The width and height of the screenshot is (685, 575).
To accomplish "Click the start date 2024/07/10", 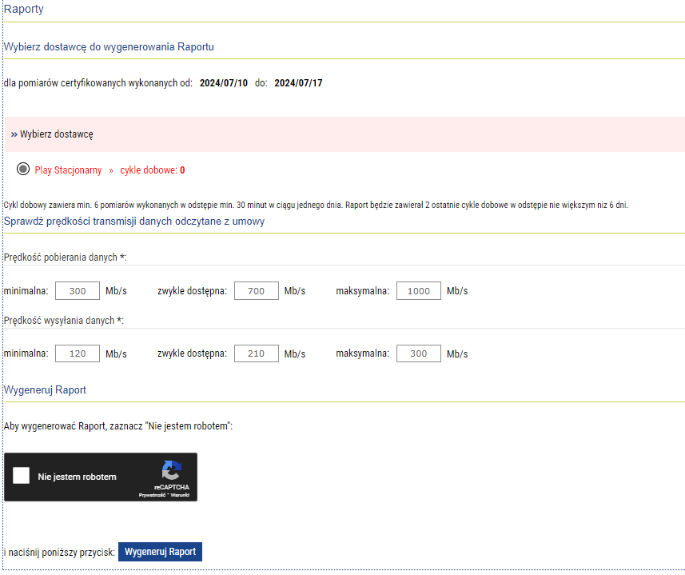I will pos(224,83).
